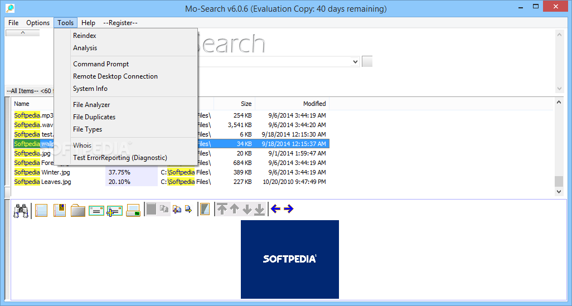Click the small button beside search dropdown
Image resolution: width=572 pixels, height=306 pixels.
[367, 62]
